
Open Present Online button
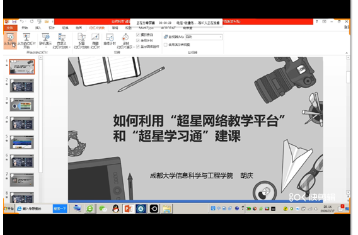tap(45, 40)
